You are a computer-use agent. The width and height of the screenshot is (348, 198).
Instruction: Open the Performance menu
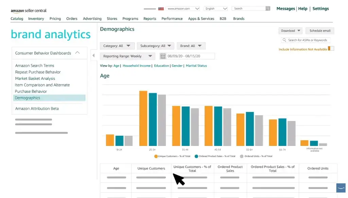[x=172, y=19]
